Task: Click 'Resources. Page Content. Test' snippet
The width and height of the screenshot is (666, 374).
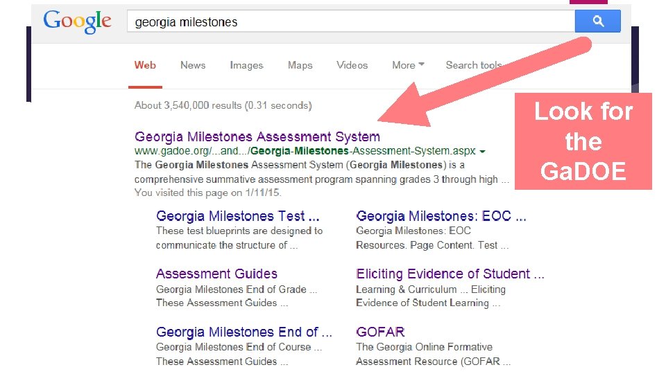Action: point(432,245)
